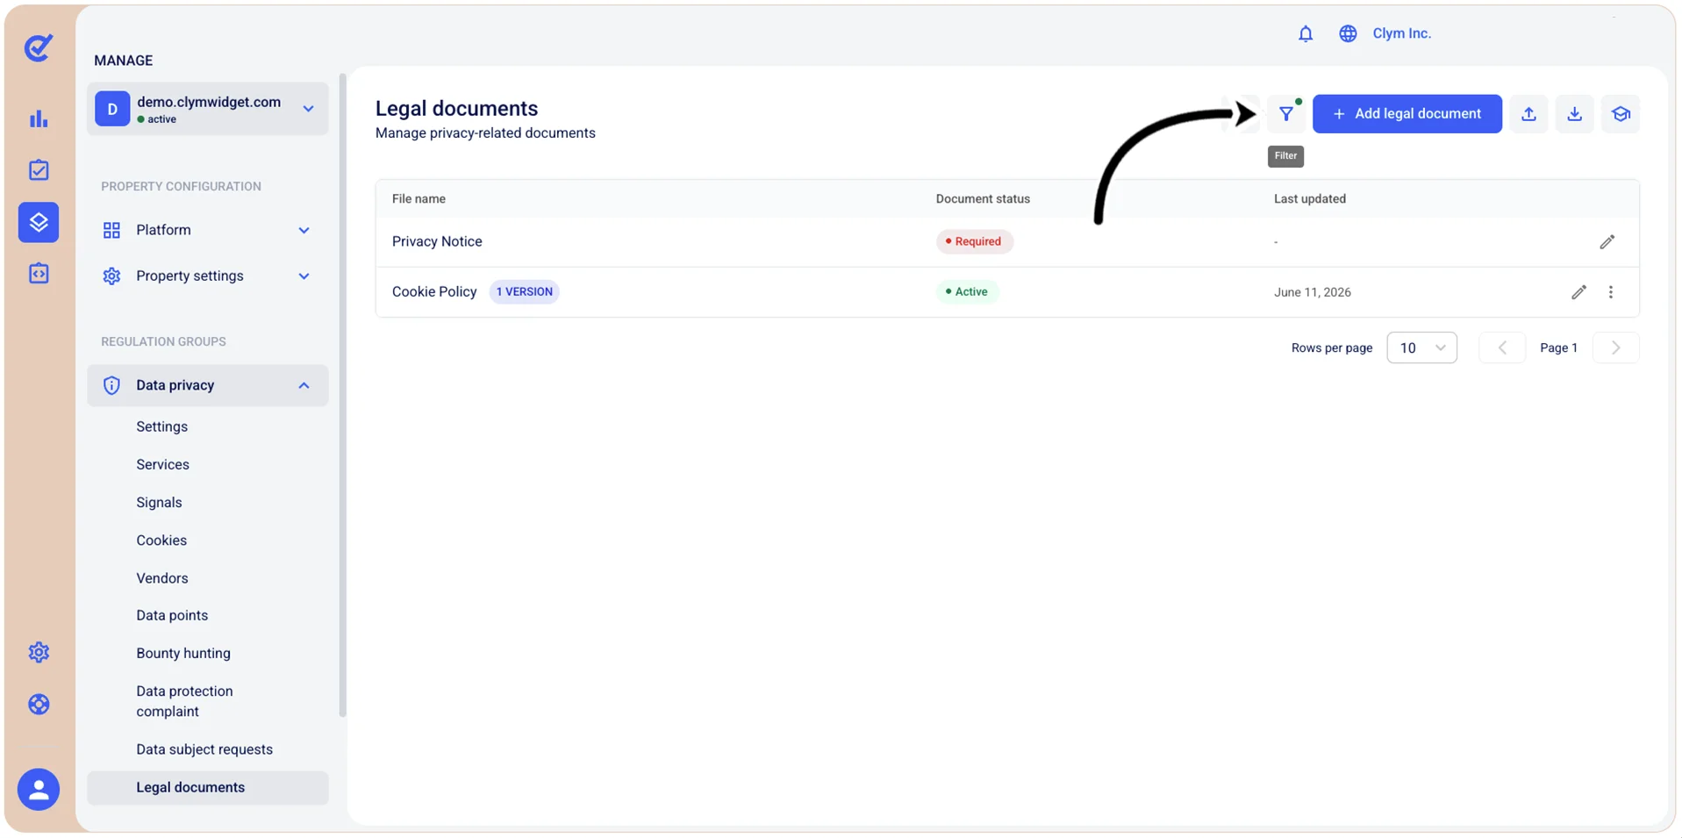Viewport: 1682px width, 838px height.
Task: Open Vendors menu item
Action: [162, 578]
